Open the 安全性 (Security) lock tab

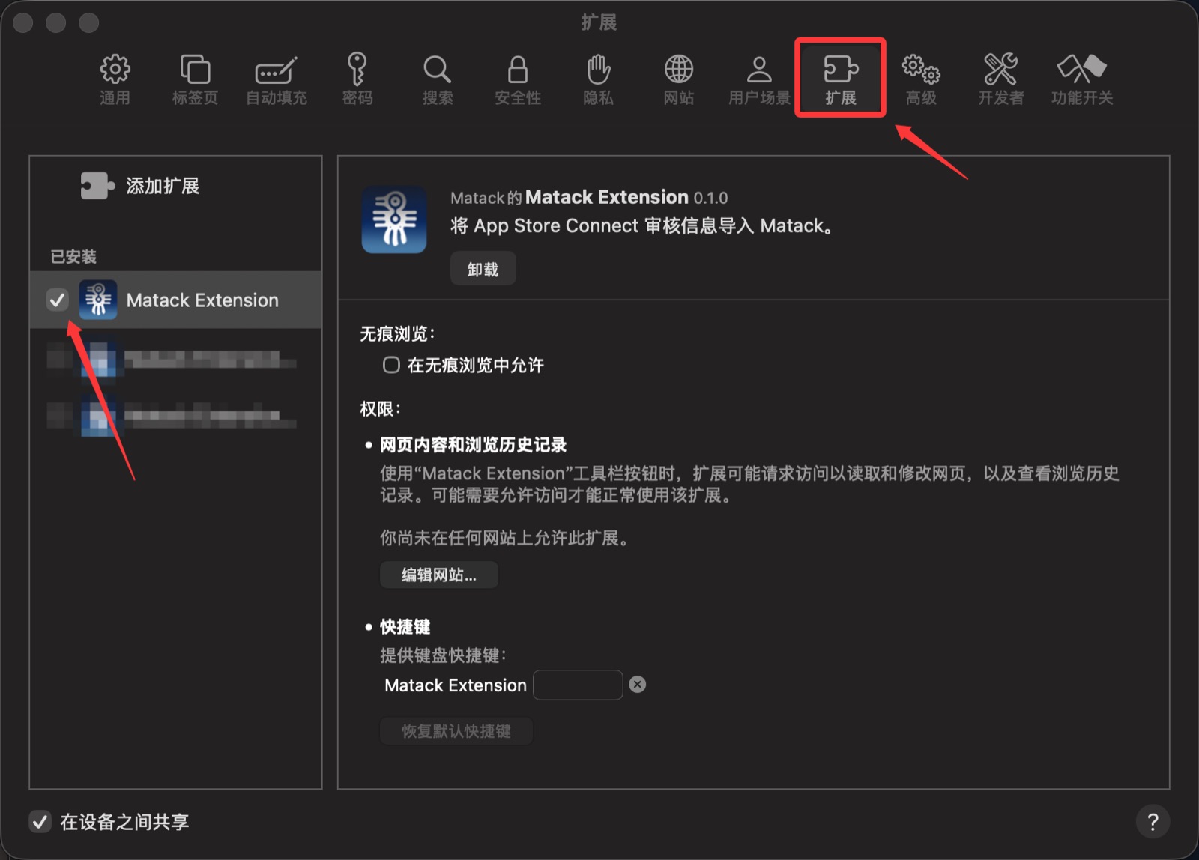tap(518, 79)
